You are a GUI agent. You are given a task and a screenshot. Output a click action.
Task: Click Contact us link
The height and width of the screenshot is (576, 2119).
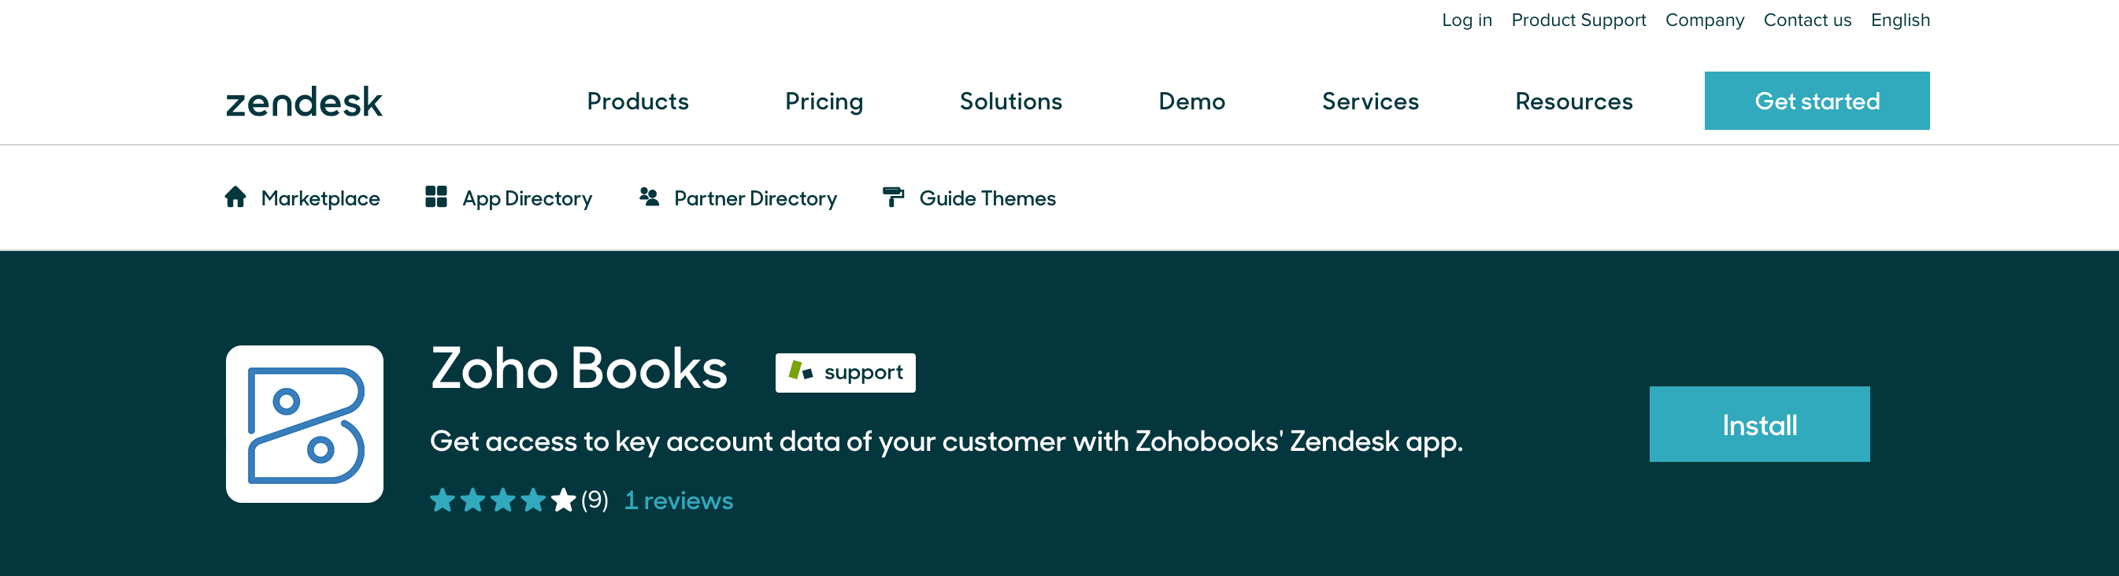1806,20
